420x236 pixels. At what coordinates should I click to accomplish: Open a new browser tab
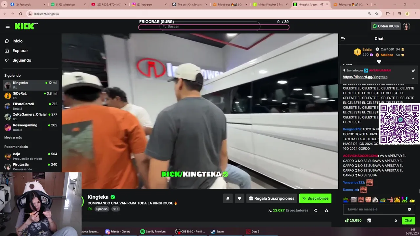(375, 5)
